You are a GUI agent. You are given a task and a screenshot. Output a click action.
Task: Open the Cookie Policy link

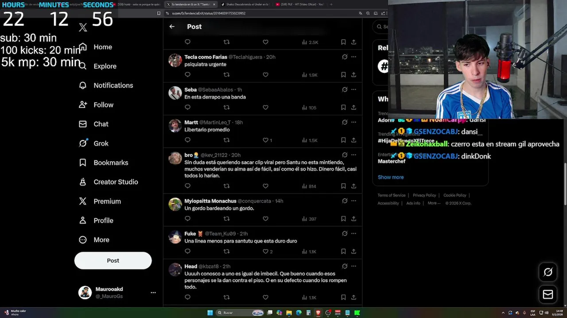click(x=455, y=195)
